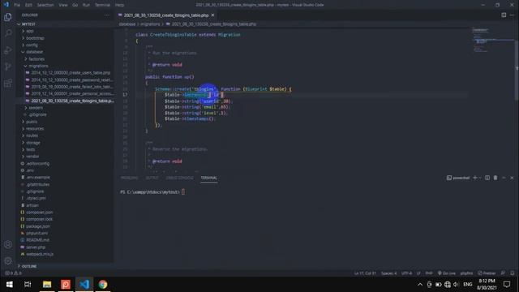Open the Help menu
The image size is (519, 292).
click(119, 5)
